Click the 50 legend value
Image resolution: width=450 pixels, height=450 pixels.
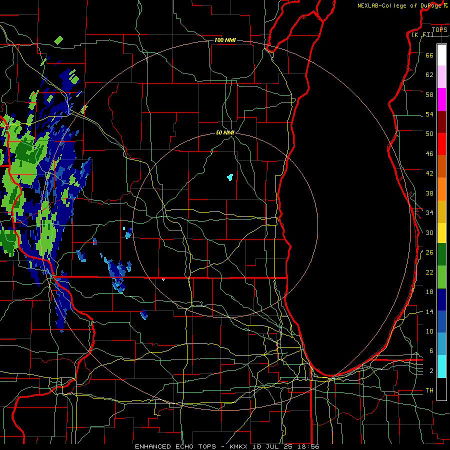coord(429,134)
